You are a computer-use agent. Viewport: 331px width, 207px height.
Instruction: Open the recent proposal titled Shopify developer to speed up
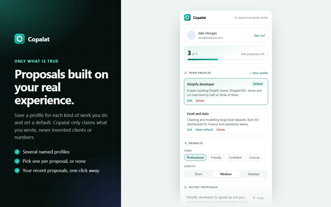pyautogui.click(x=217, y=197)
